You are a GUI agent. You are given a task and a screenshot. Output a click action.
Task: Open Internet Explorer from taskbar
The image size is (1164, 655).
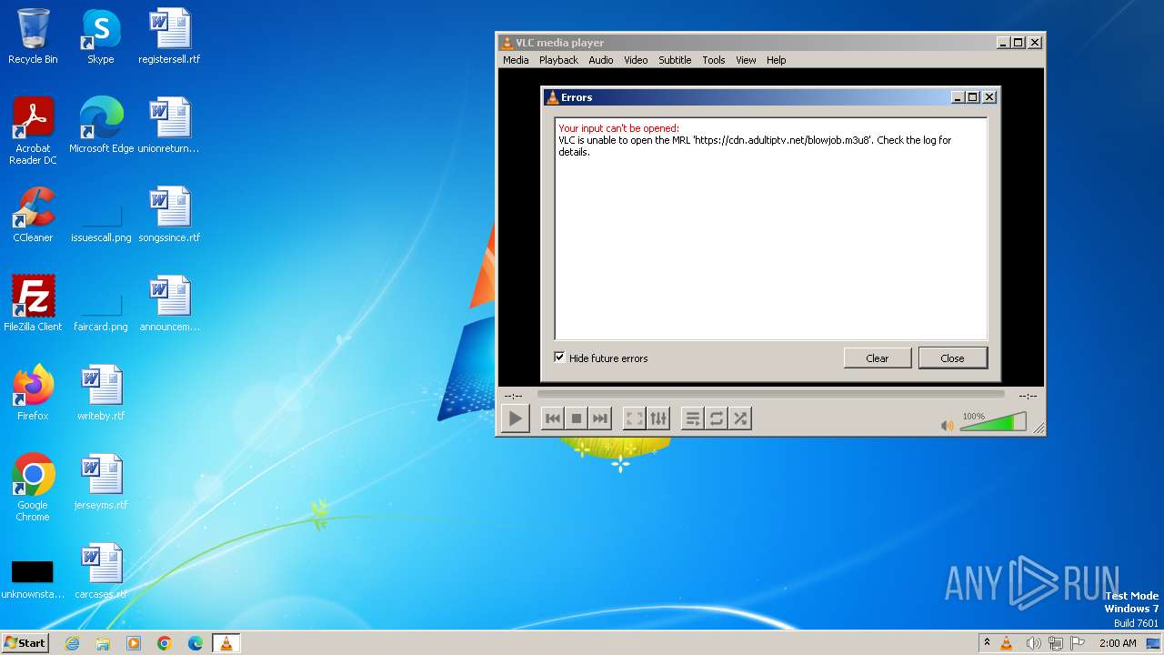pos(72,643)
